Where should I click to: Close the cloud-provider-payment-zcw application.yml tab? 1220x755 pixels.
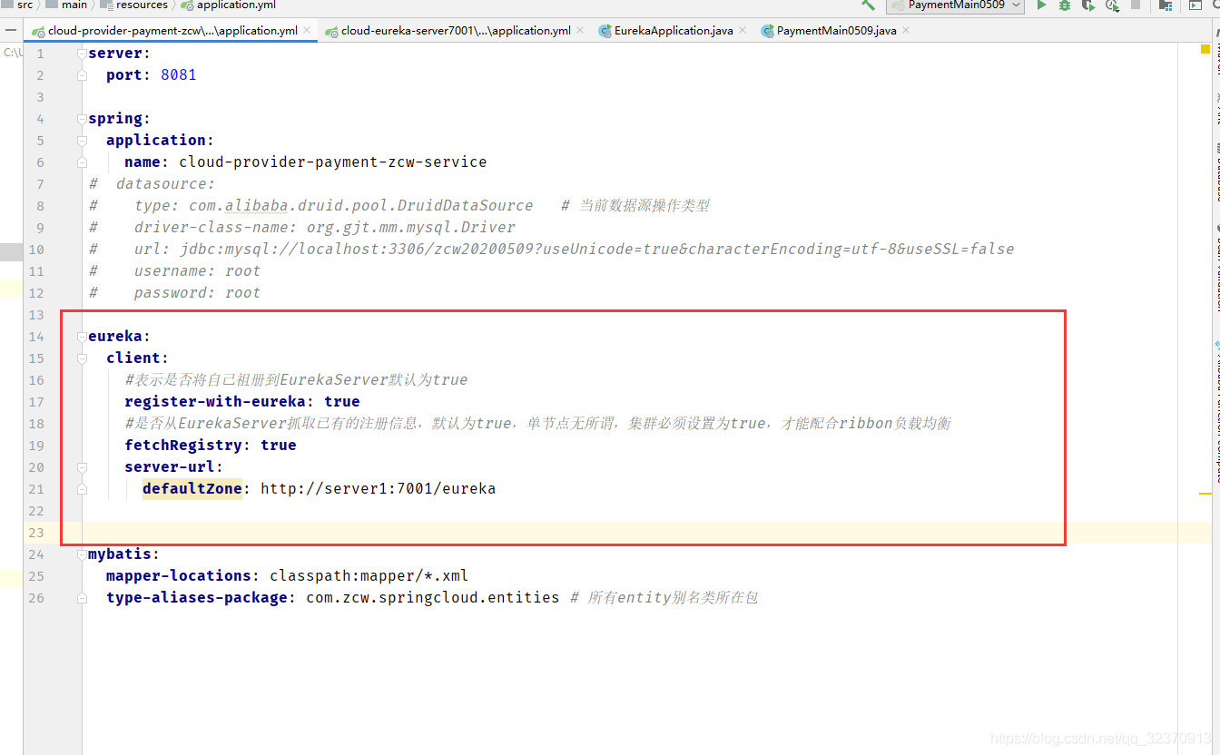pyautogui.click(x=307, y=30)
